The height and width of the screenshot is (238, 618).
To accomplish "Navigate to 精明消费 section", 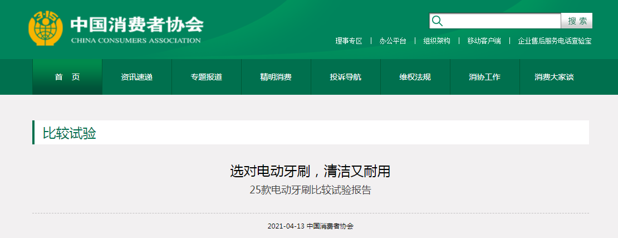I will (276, 77).
